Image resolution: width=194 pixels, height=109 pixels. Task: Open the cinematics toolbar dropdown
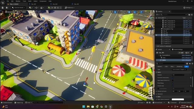click(x=42, y=8)
